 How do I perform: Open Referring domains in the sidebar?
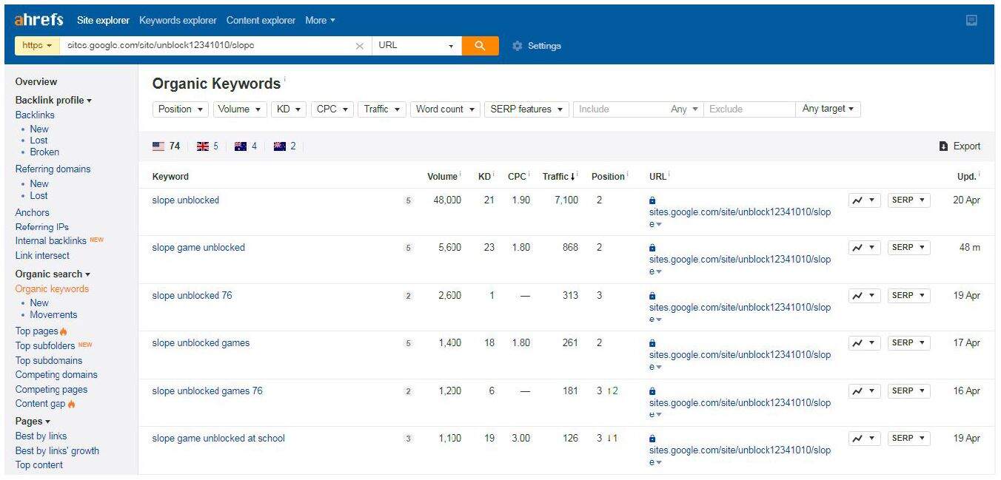[x=53, y=169]
